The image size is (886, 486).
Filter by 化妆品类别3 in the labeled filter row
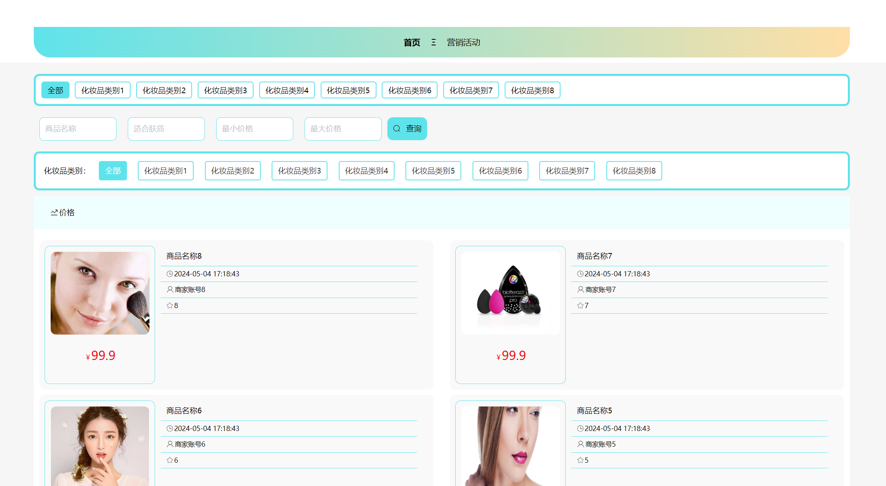[x=299, y=171]
